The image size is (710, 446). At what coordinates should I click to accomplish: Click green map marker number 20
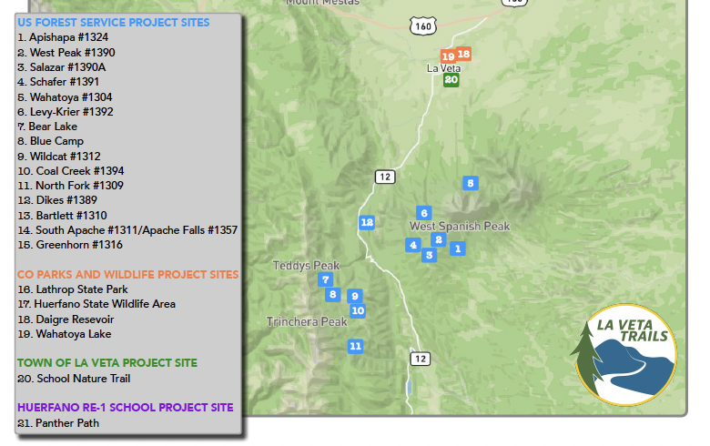[x=451, y=79]
